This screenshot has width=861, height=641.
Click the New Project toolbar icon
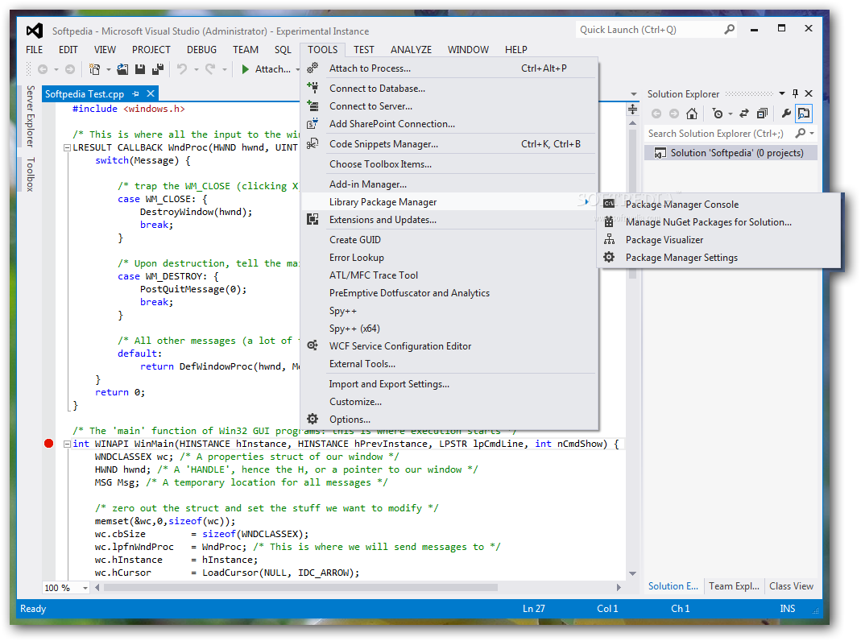[x=94, y=69]
